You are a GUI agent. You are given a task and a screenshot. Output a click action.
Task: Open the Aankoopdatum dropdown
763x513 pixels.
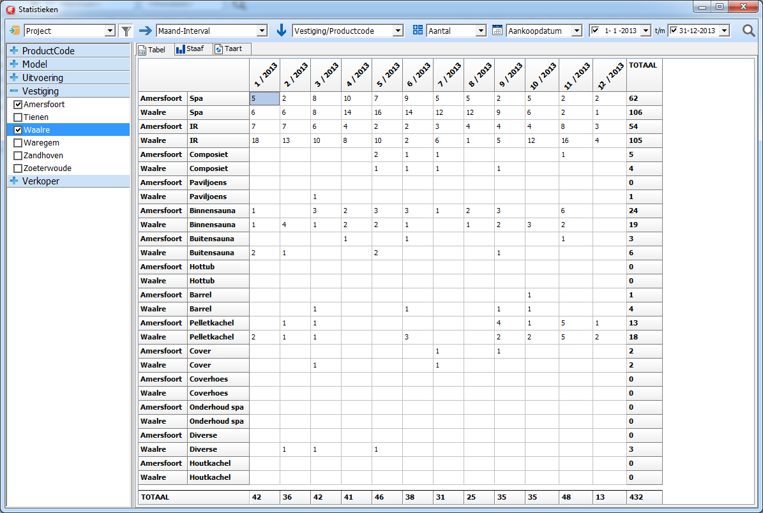pos(577,31)
